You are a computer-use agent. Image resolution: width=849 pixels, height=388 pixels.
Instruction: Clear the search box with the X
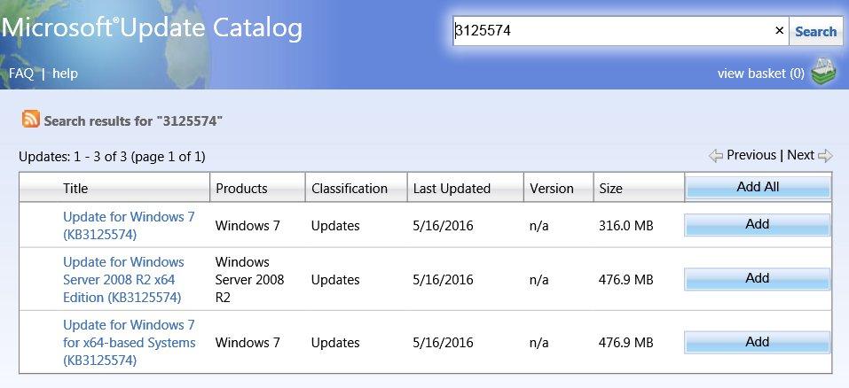[779, 31]
